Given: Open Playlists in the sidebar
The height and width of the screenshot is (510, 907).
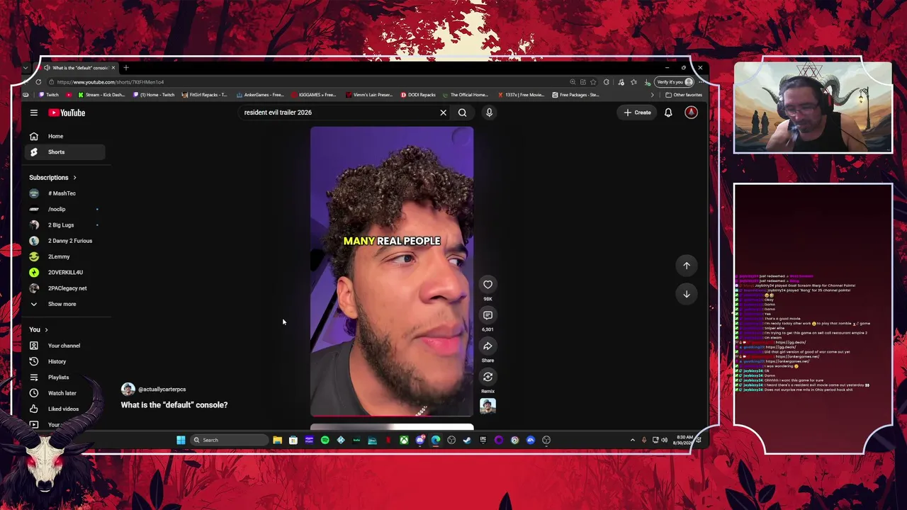Looking at the screenshot, I should 66,378.
